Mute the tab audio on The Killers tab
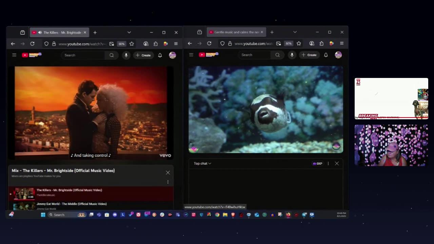 [x=40, y=33]
